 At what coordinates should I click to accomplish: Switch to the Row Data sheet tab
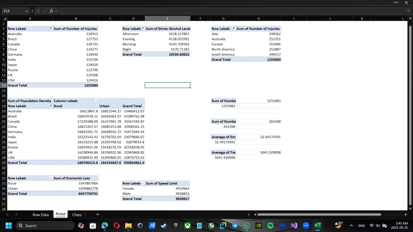click(x=40, y=215)
